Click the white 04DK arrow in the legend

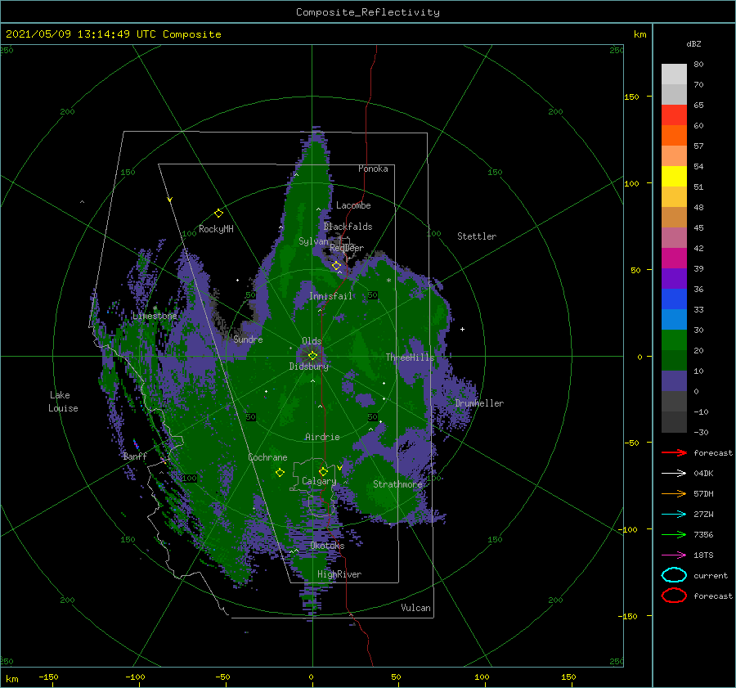[674, 474]
